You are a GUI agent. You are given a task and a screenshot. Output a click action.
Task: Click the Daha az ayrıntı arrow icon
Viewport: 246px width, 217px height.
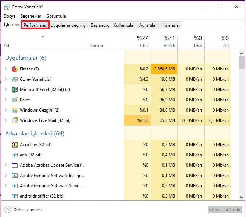point(8,209)
